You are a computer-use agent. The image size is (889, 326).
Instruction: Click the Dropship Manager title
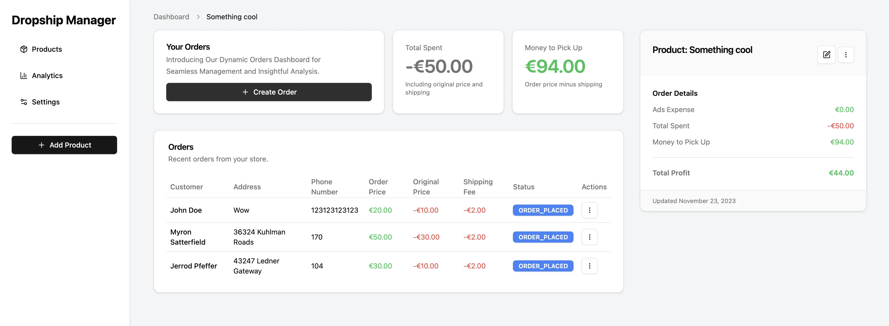pos(64,20)
